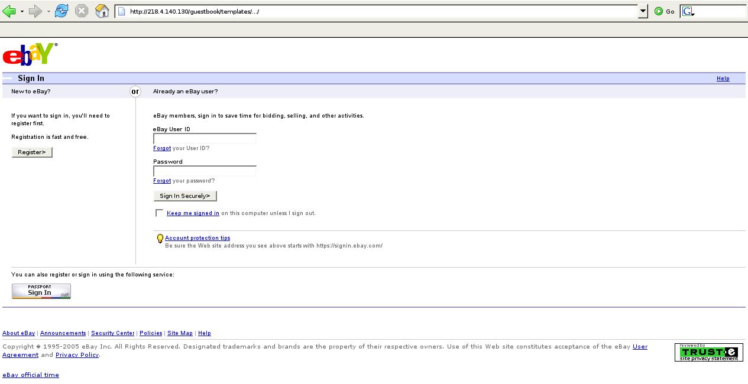Open the Announcements footer link
The image size is (748, 384).
[63, 333]
